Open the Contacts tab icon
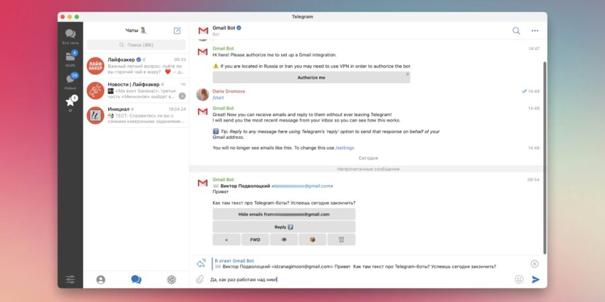605x302 pixels. (x=101, y=280)
